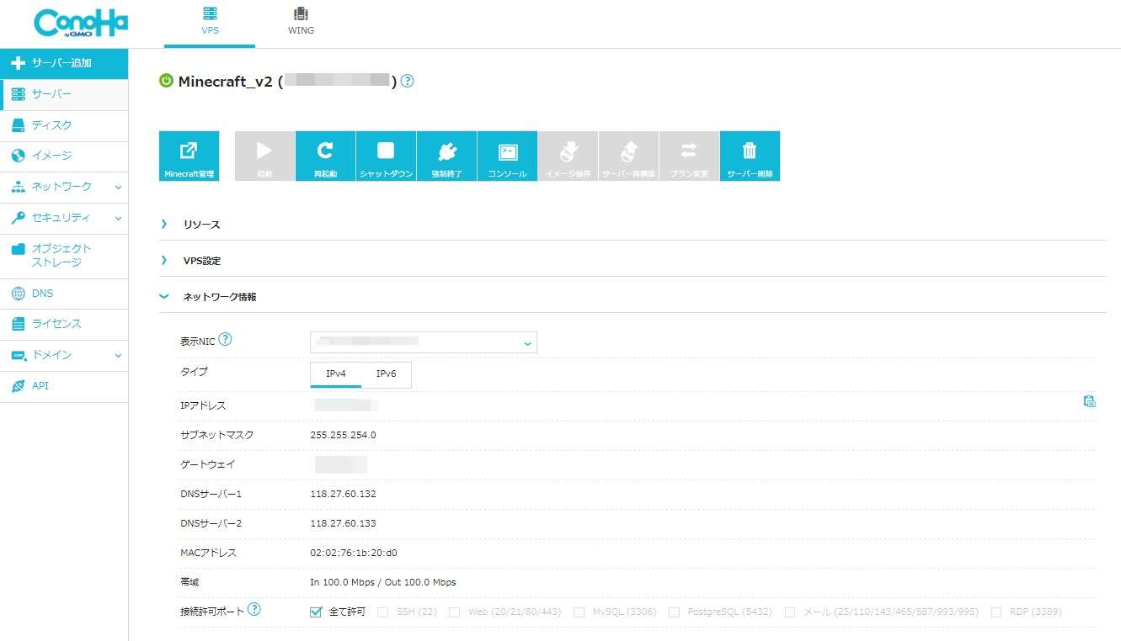Click the Minecraft_v2 server title
1121x641 pixels.
[x=225, y=82]
